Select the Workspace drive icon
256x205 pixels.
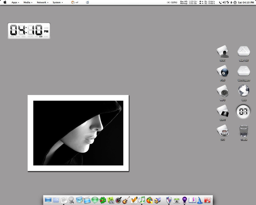(244, 73)
